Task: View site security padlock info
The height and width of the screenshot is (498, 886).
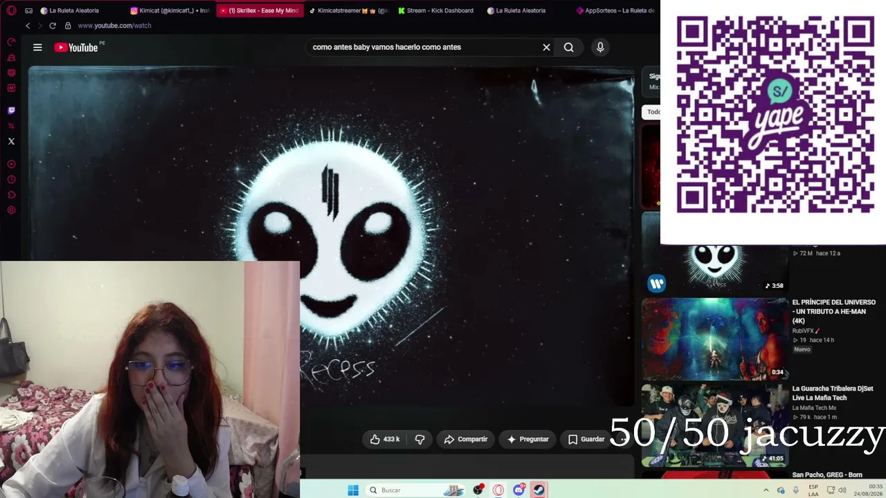Action: pos(68,26)
